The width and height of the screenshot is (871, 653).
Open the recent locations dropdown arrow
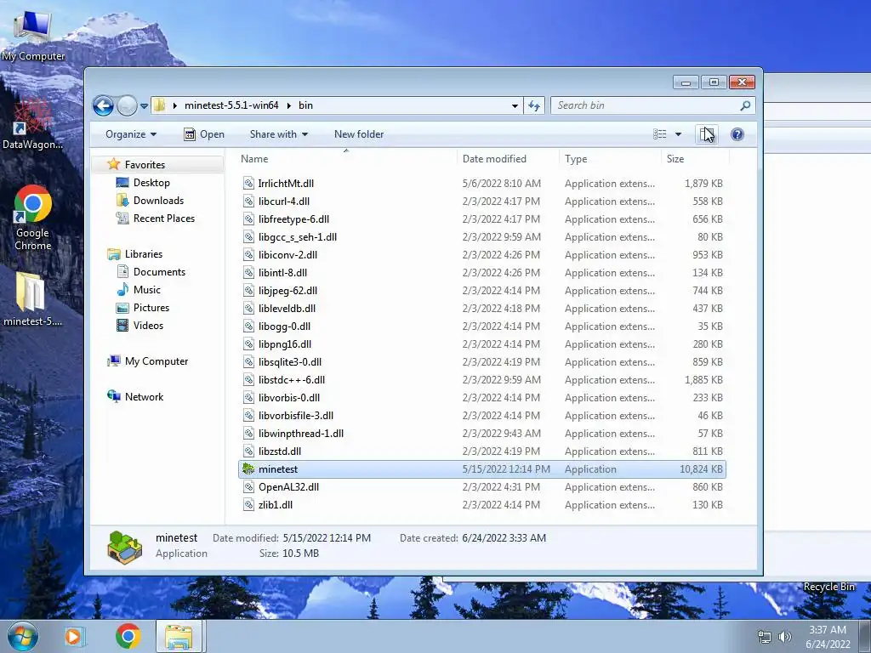(144, 105)
